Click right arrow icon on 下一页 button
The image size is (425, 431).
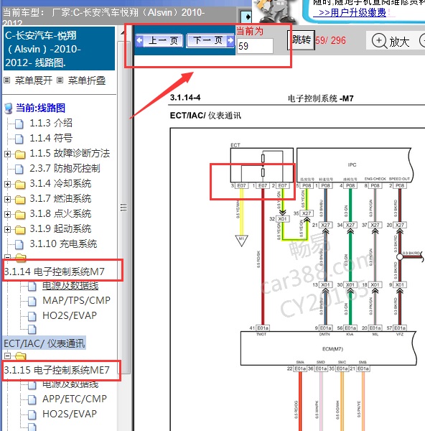pyautogui.click(x=230, y=40)
